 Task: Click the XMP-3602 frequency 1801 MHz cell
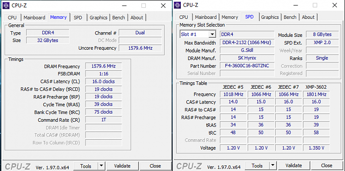click(316, 95)
